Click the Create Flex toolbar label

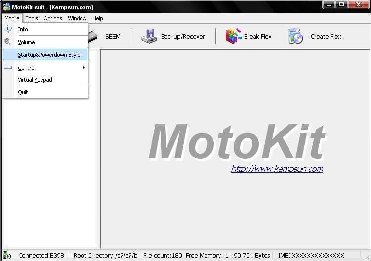pyautogui.click(x=326, y=36)
